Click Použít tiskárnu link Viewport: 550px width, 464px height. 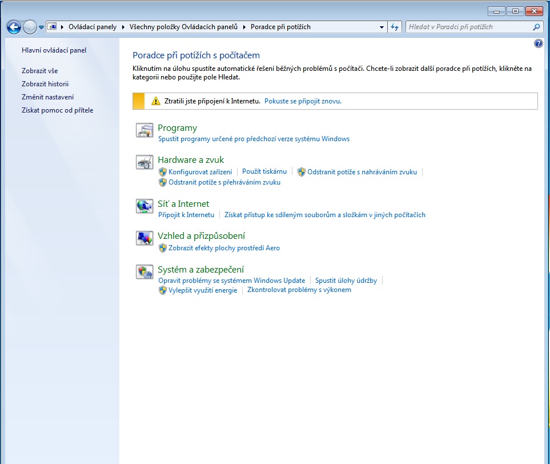(x=264, y=171)
